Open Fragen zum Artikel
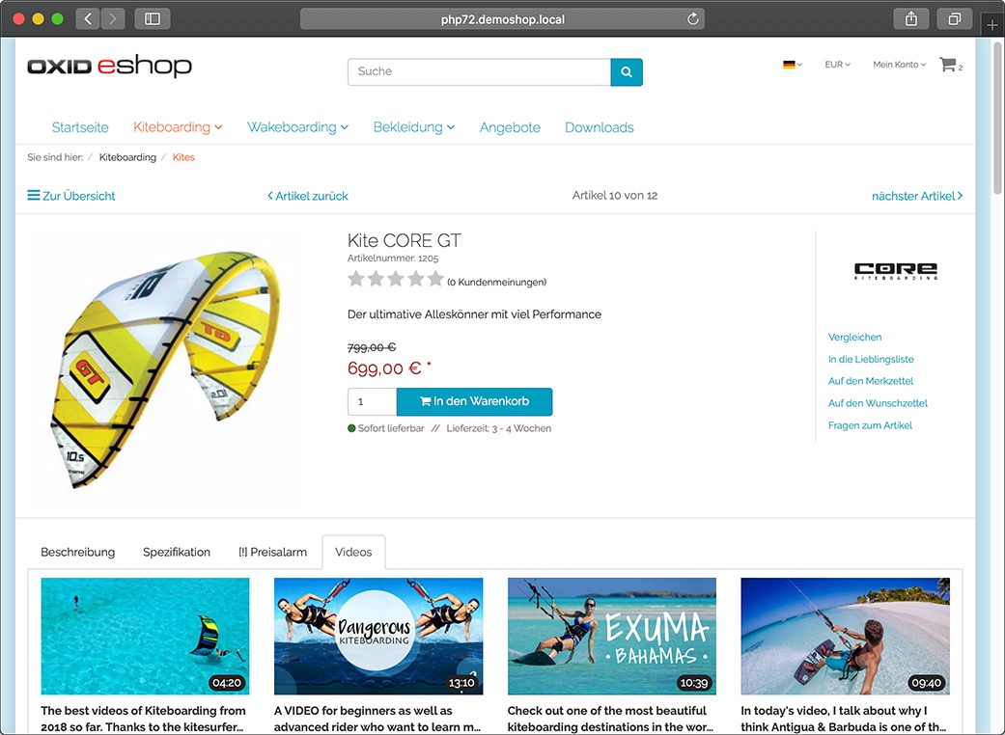Viewport: 1005px width, 735px height. [870, 425]
